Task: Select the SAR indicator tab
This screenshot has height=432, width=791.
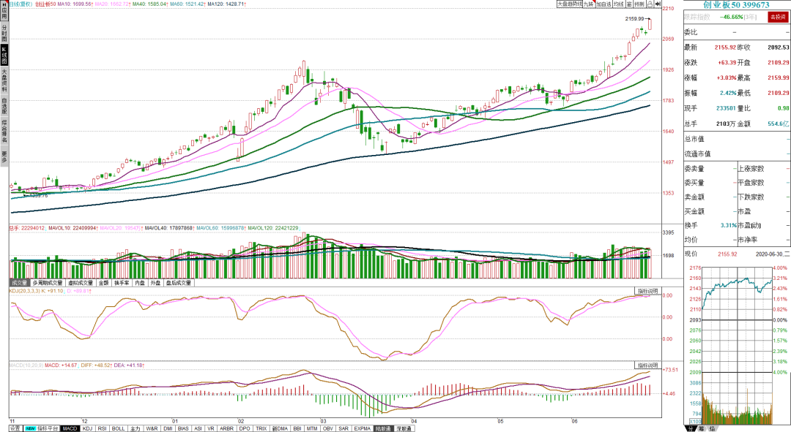Action: pos(343,428)
